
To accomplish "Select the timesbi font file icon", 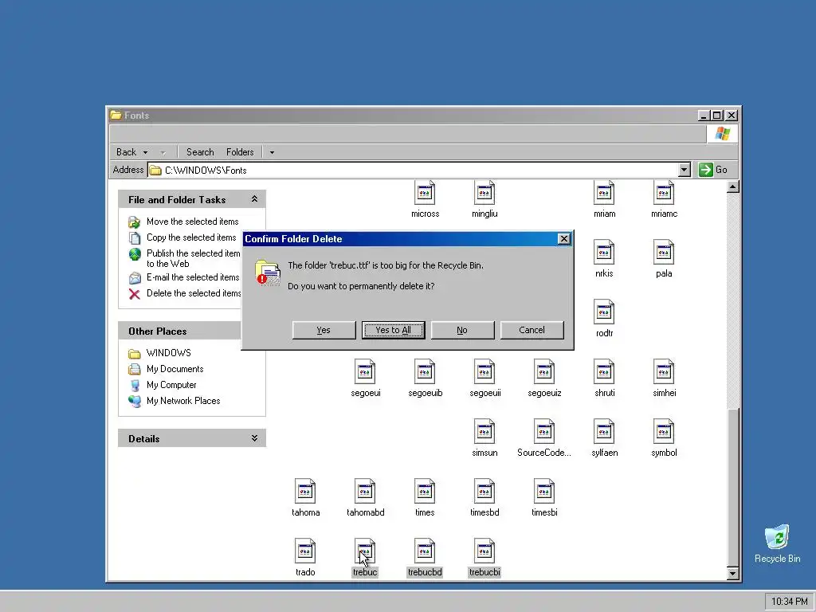I will pos(544,492).
